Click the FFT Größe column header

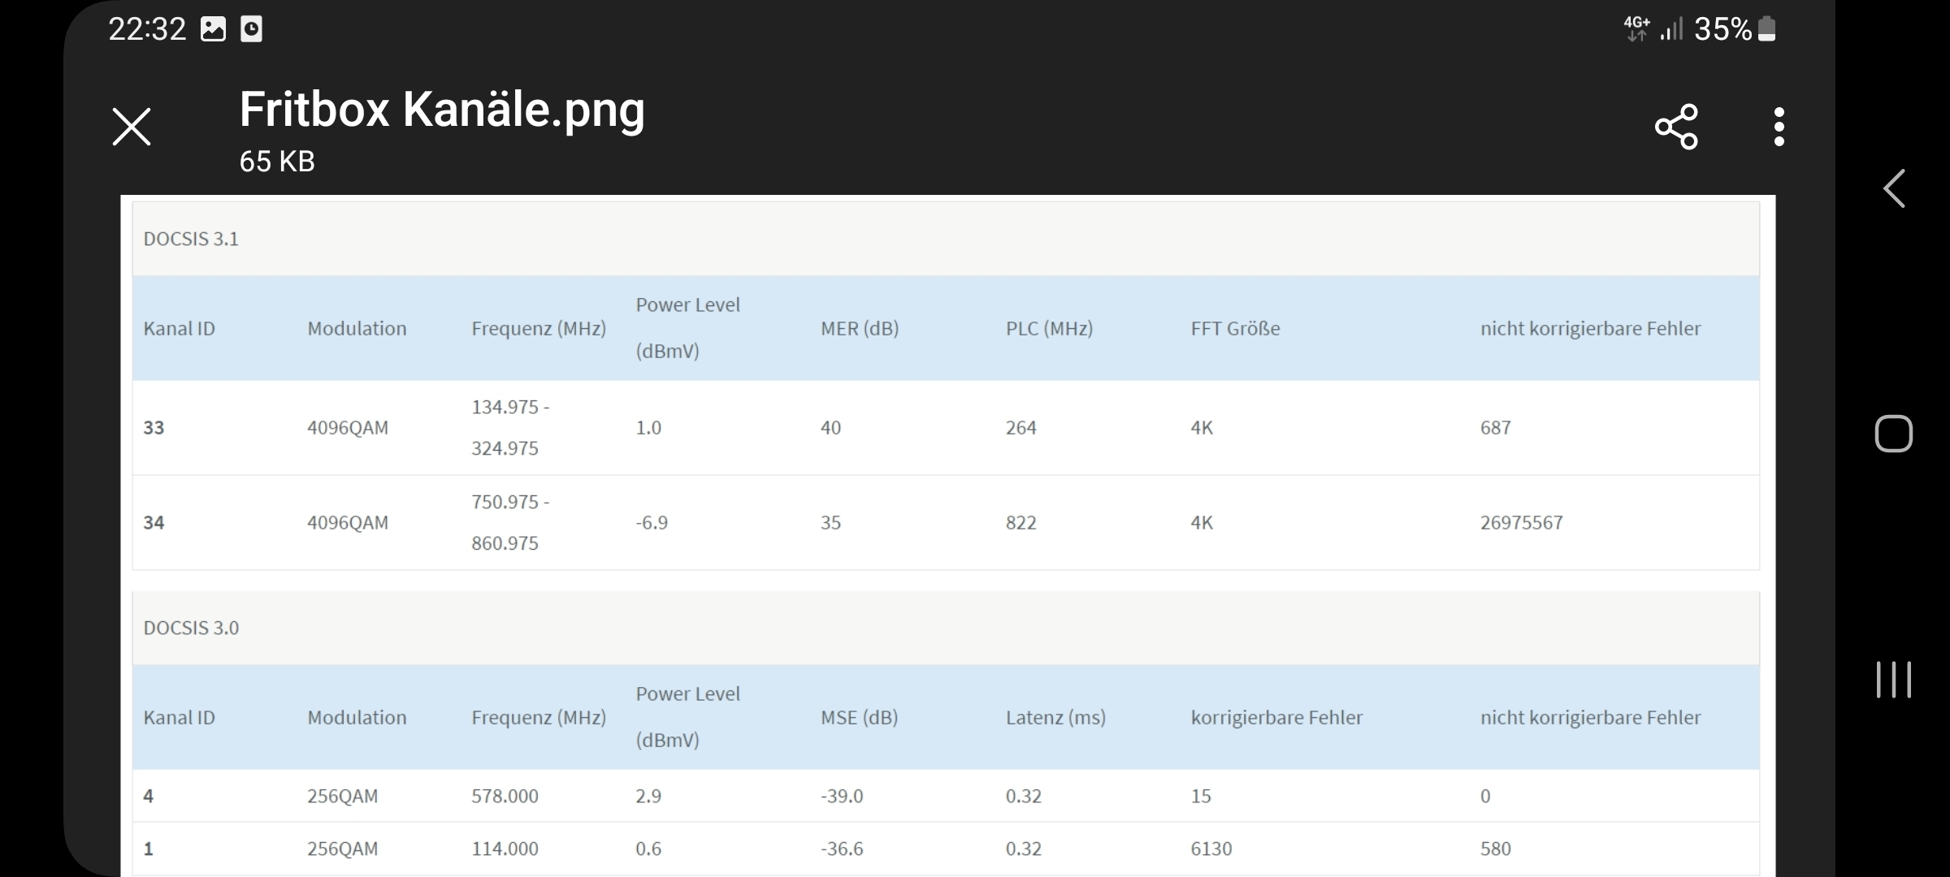[1235, 329]
